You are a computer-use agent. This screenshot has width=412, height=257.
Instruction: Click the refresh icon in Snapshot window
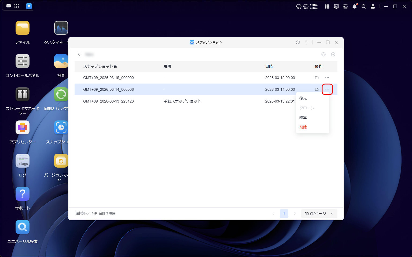[297, 42]
